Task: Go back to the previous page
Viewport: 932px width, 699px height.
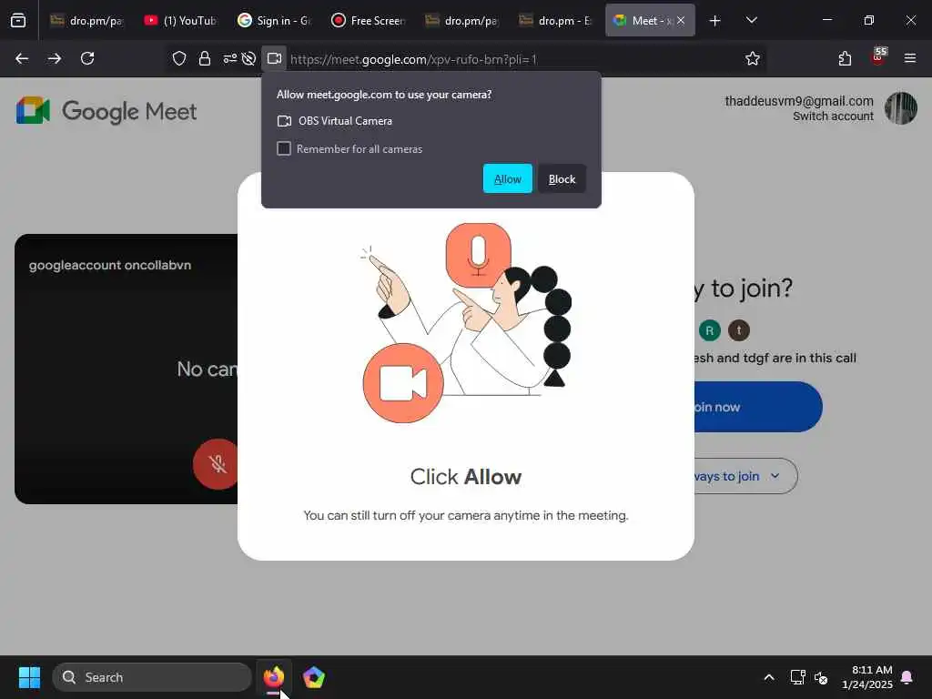Action: tap(22, 58)
